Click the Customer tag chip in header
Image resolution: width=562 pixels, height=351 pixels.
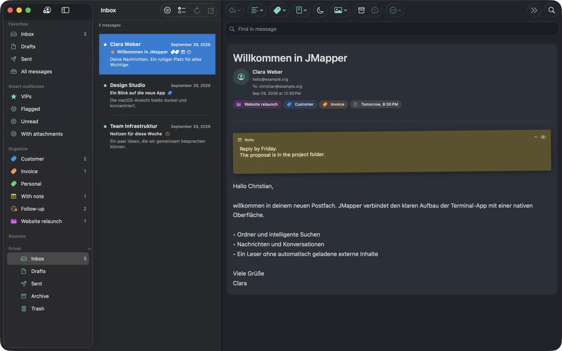click(x=300, y=104)
